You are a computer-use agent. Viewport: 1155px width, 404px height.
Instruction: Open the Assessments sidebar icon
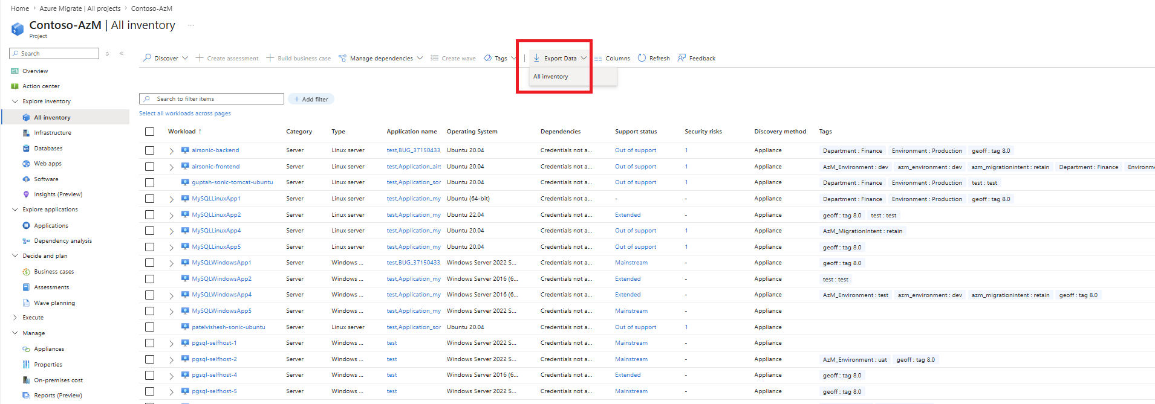coord(26,287)
